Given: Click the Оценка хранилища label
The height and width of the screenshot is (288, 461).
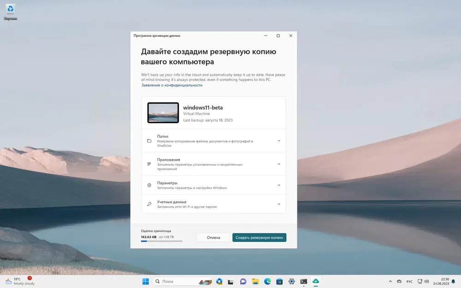Looking at the screenshot, I should tap(156, 231).
